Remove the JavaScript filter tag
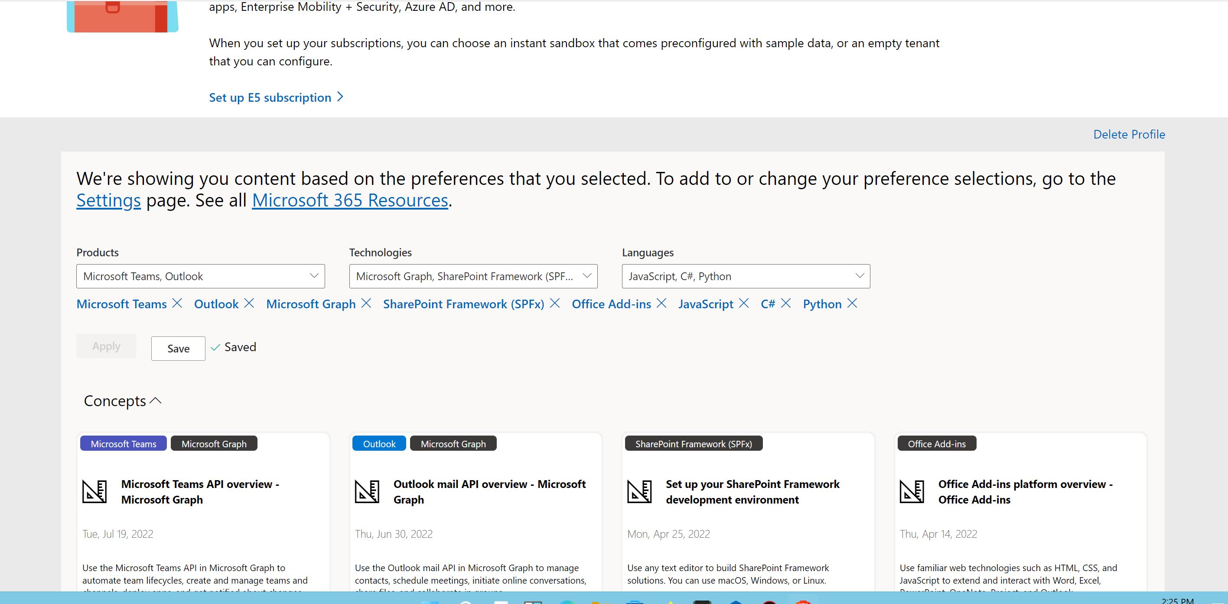The height and width of the screenshot is (604, 1228). coord(743,304)
